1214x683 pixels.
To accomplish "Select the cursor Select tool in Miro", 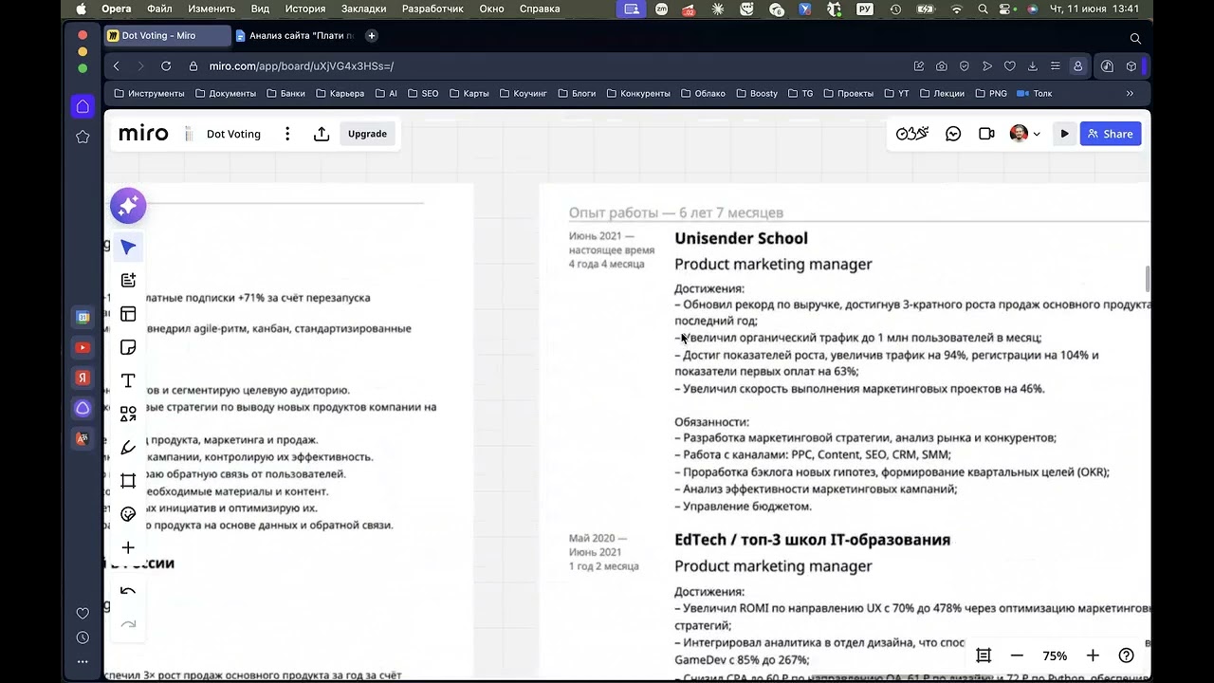I will pyautogui.click(x=128, y=248).
